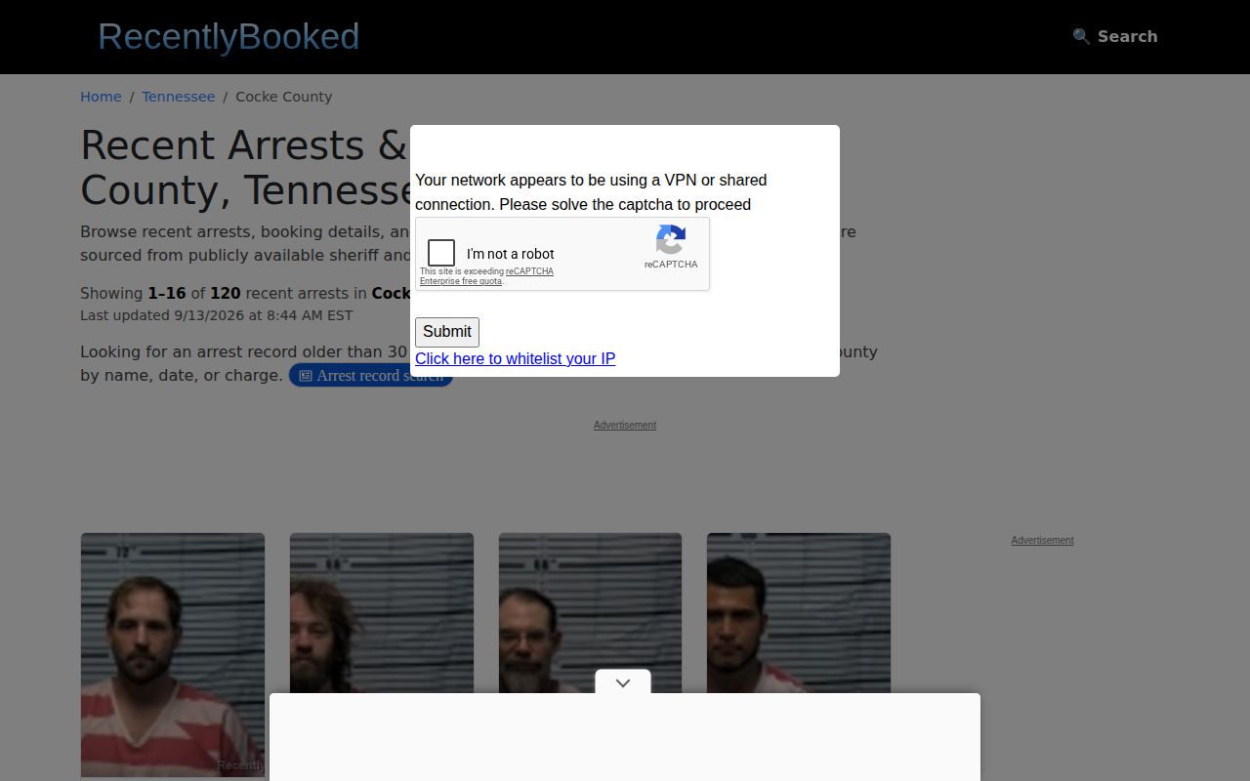Click the Last updated 9/13/2026 text
This screenshot has height=781, width=1250.
point(217,315)
